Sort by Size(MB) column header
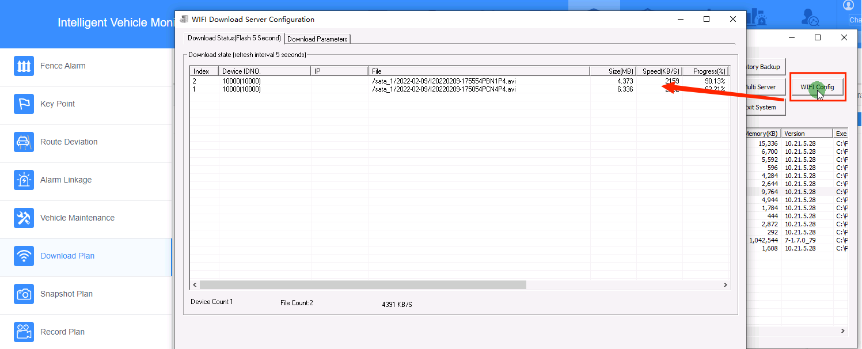This screenshot has width=862, height=349. click(x=613, y=71)
